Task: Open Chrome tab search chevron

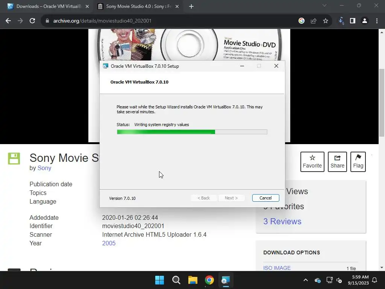Action: point(324,5)
